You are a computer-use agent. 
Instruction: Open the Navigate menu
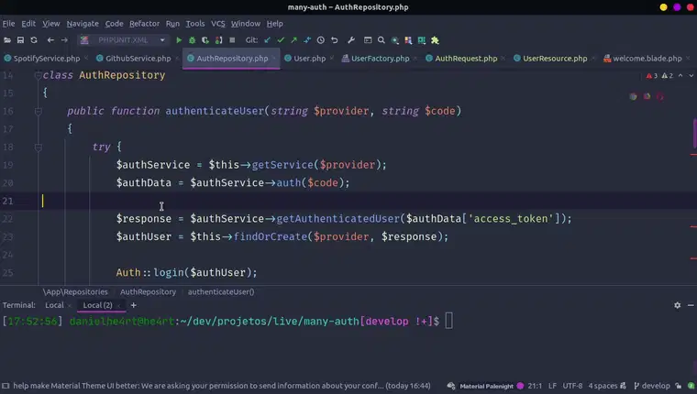click(x=83, y=24)
